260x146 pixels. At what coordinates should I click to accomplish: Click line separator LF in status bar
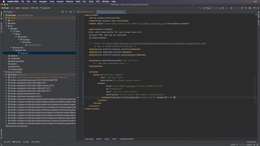click(237, 145)
